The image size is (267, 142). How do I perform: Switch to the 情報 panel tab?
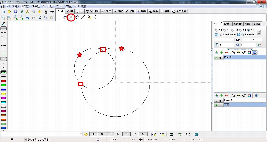(x=227, y=24)
